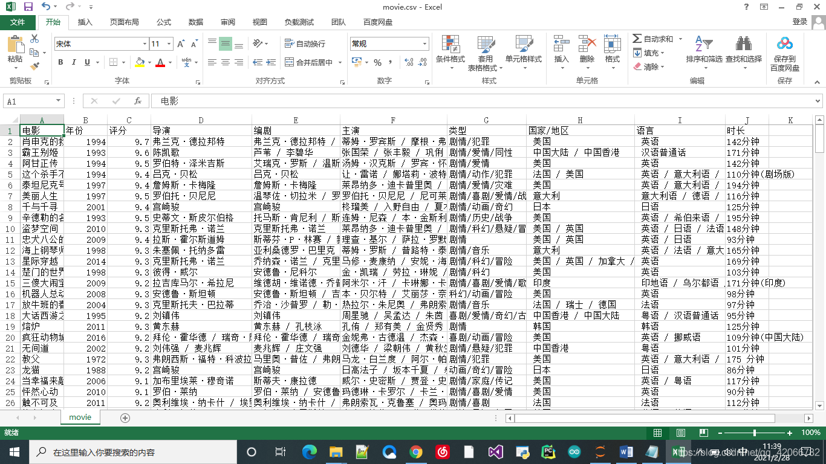Screen dimensions: 826x464
Task: Click the red font color swatch
Action: point(160,62)
